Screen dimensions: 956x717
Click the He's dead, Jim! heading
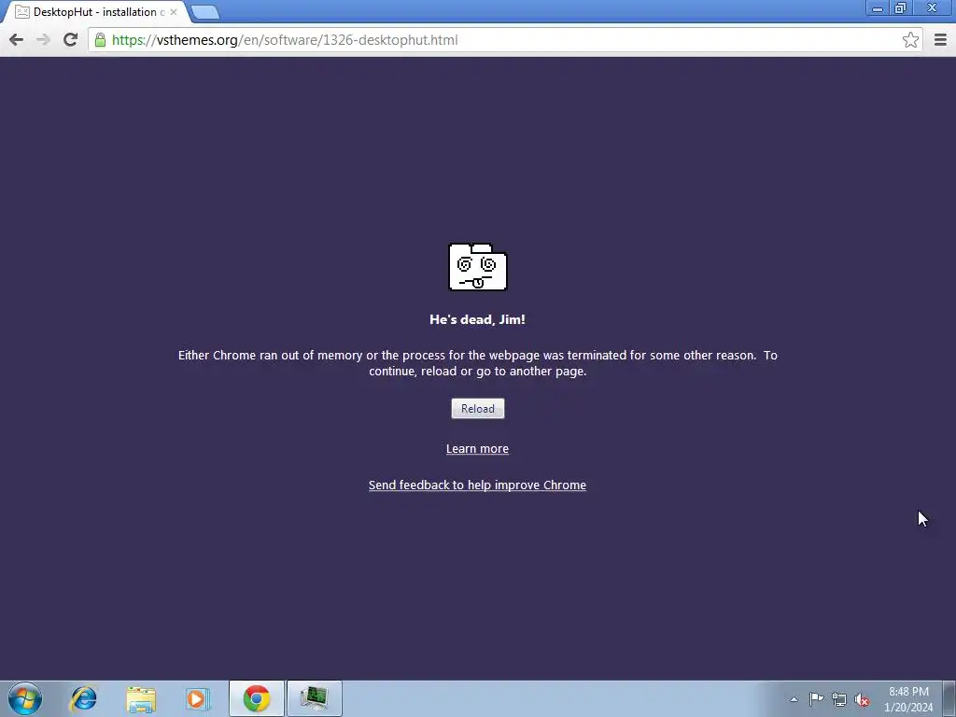click(477, 319)
